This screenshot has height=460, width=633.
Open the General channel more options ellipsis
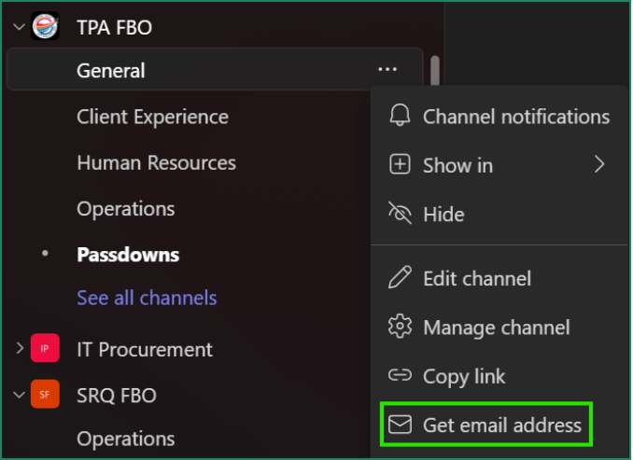point(387,70)
